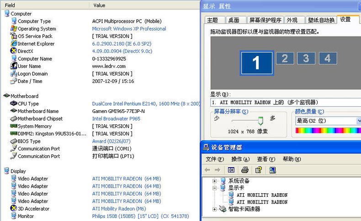Click the Internet Explorer icon
The height and width of the screenshot is (221, 361).
point(14,43)
